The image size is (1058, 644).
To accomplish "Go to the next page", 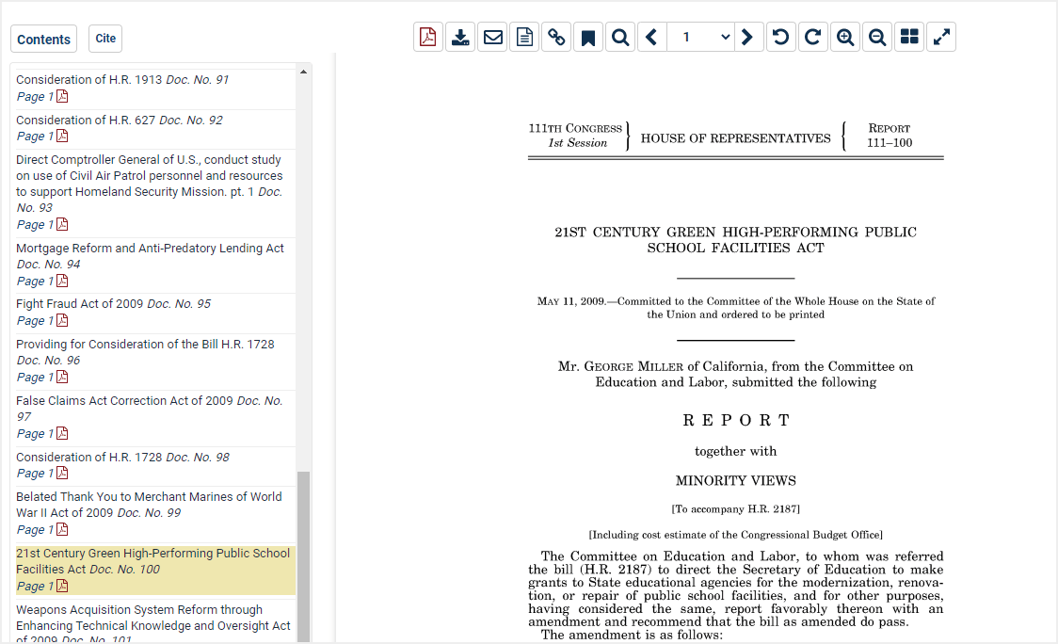I will pos(747,38).
